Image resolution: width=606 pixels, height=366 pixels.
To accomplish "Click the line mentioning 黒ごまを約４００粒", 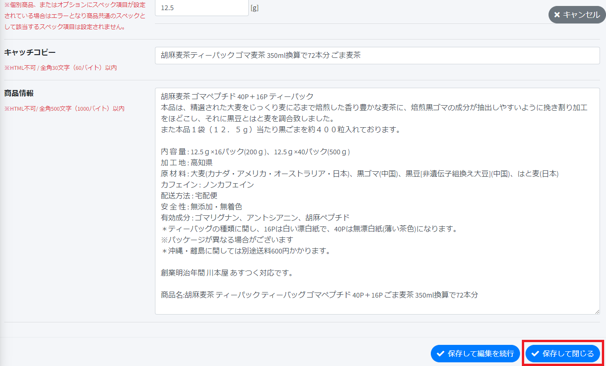I will point(281,130).
